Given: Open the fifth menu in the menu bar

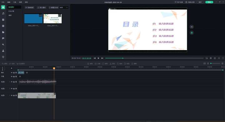Looking at the screenshot, I should click(x=26, y=2).
